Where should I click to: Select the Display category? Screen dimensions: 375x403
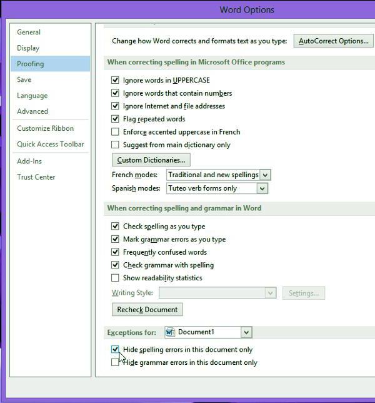click(28, 48)
